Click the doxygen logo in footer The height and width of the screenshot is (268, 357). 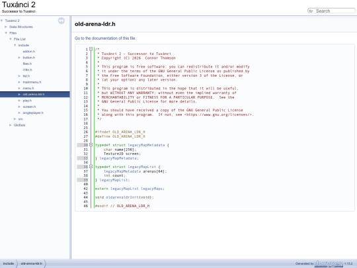pos(329,263)
